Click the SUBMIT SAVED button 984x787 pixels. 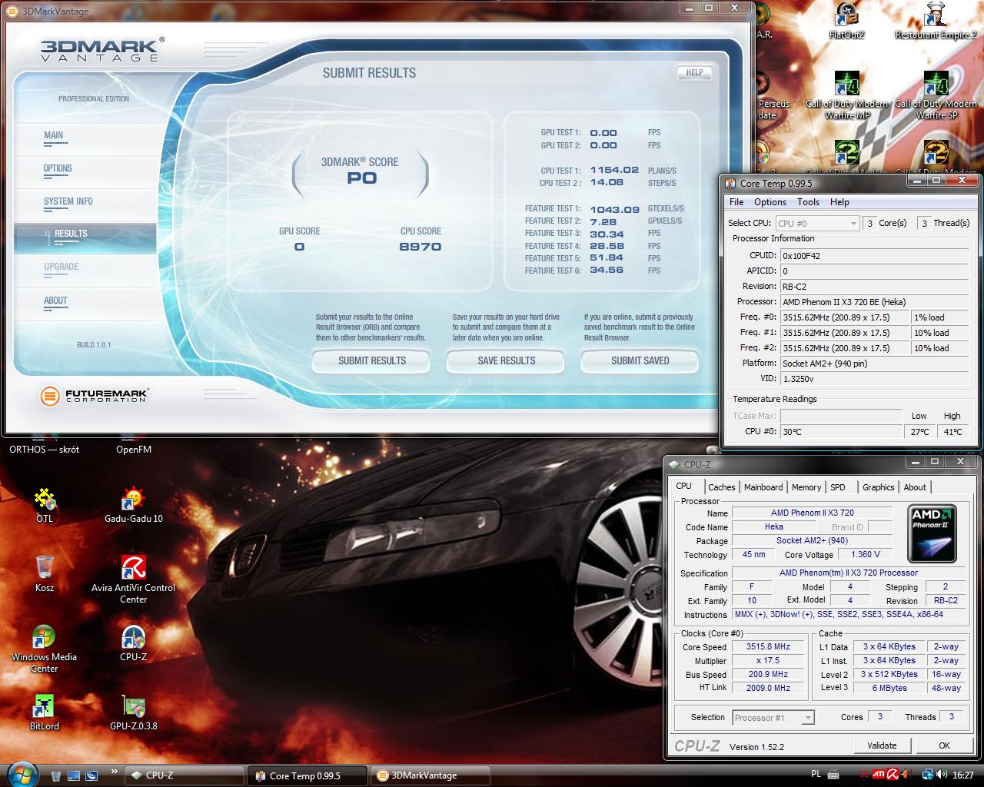point(640,360)
